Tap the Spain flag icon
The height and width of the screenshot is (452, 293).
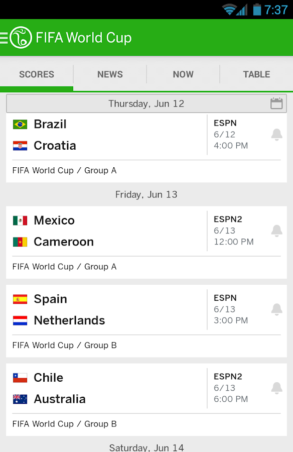click(20, 299)
